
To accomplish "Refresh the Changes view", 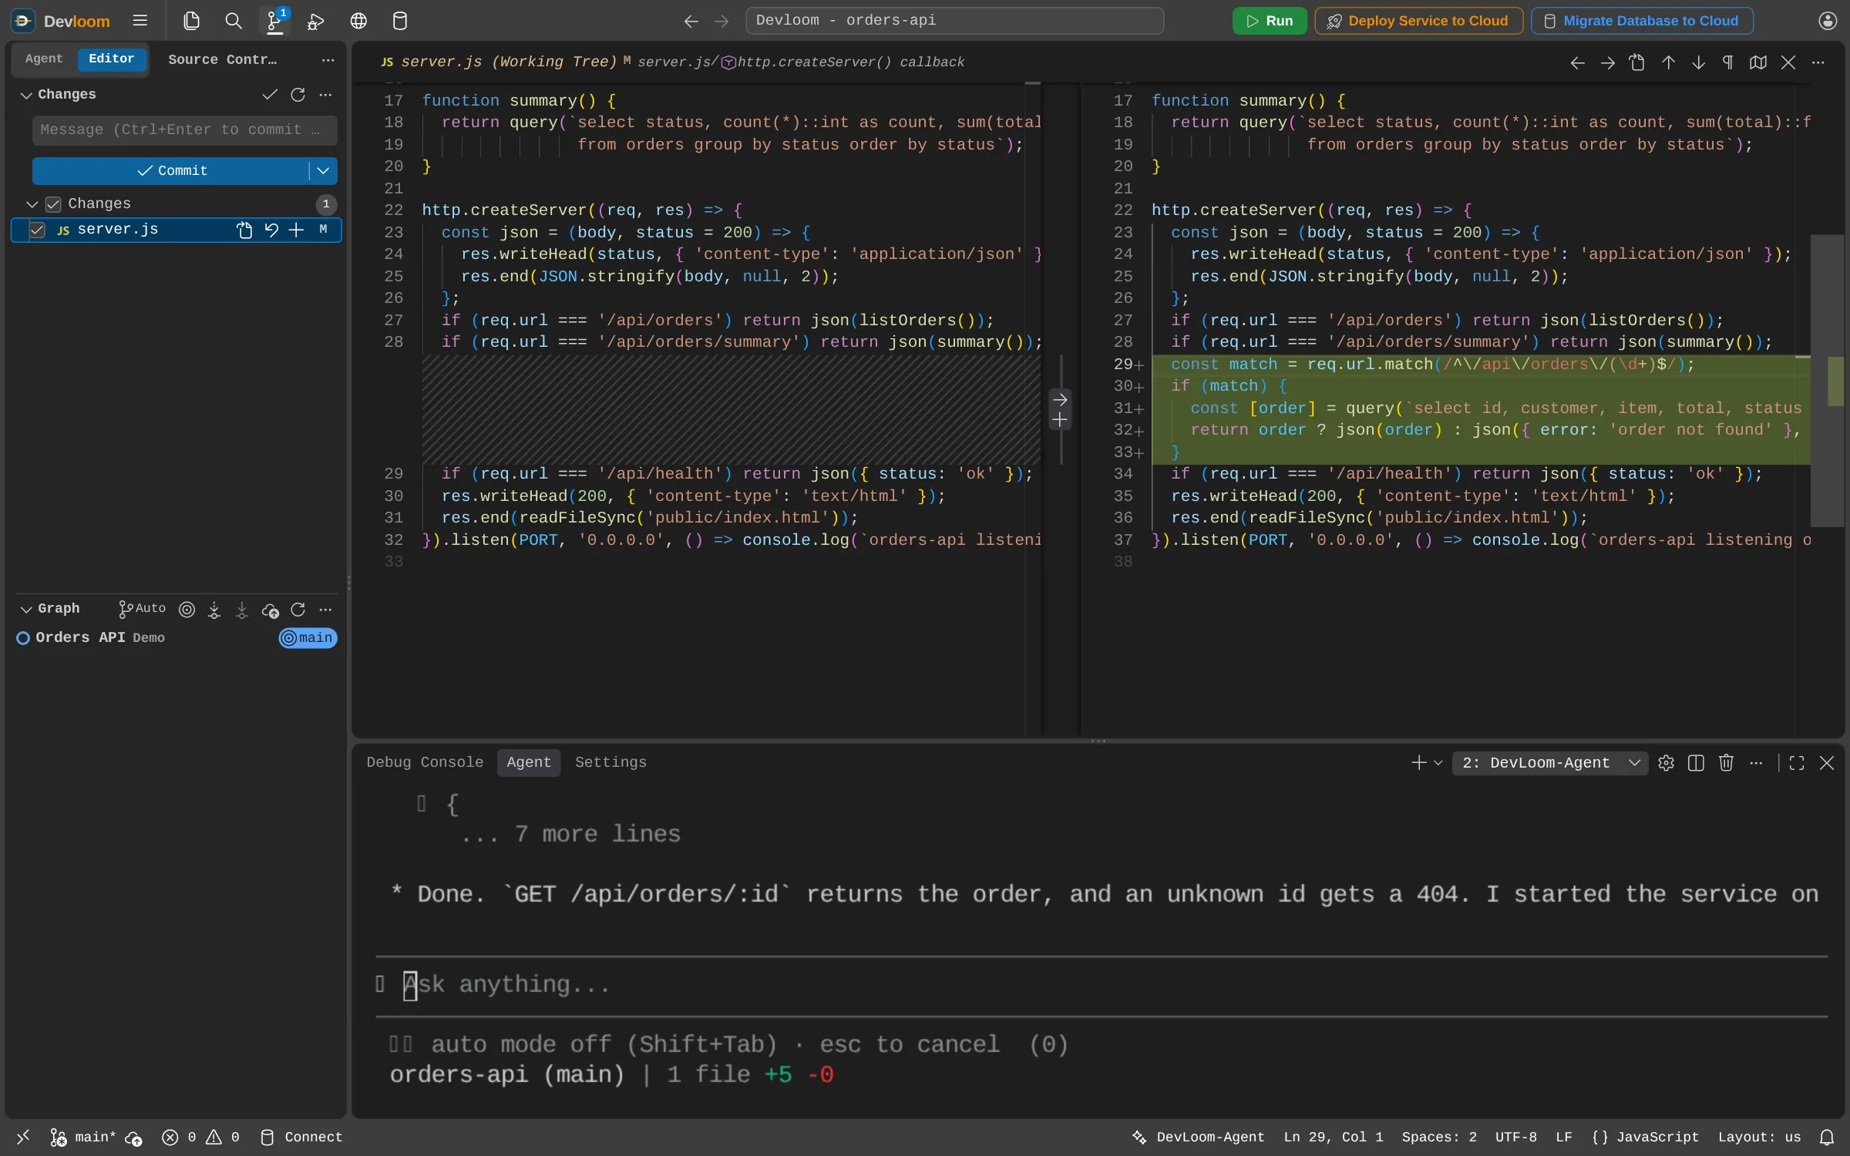I will (x=298, y=94).
